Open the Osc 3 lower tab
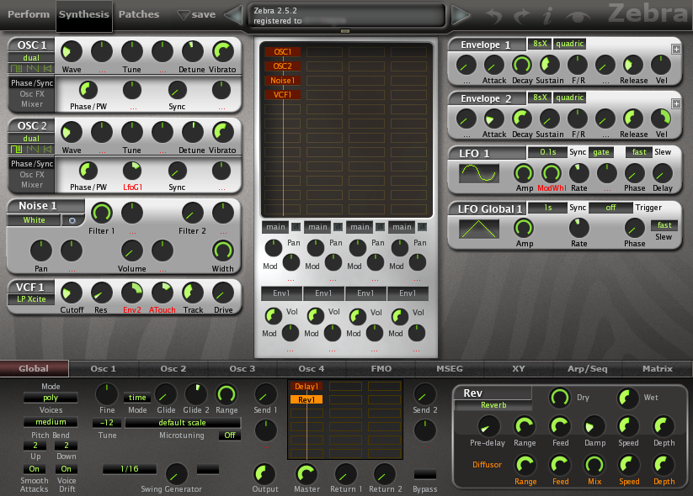The width and height of the screenshot is (693, 496). 243,369
